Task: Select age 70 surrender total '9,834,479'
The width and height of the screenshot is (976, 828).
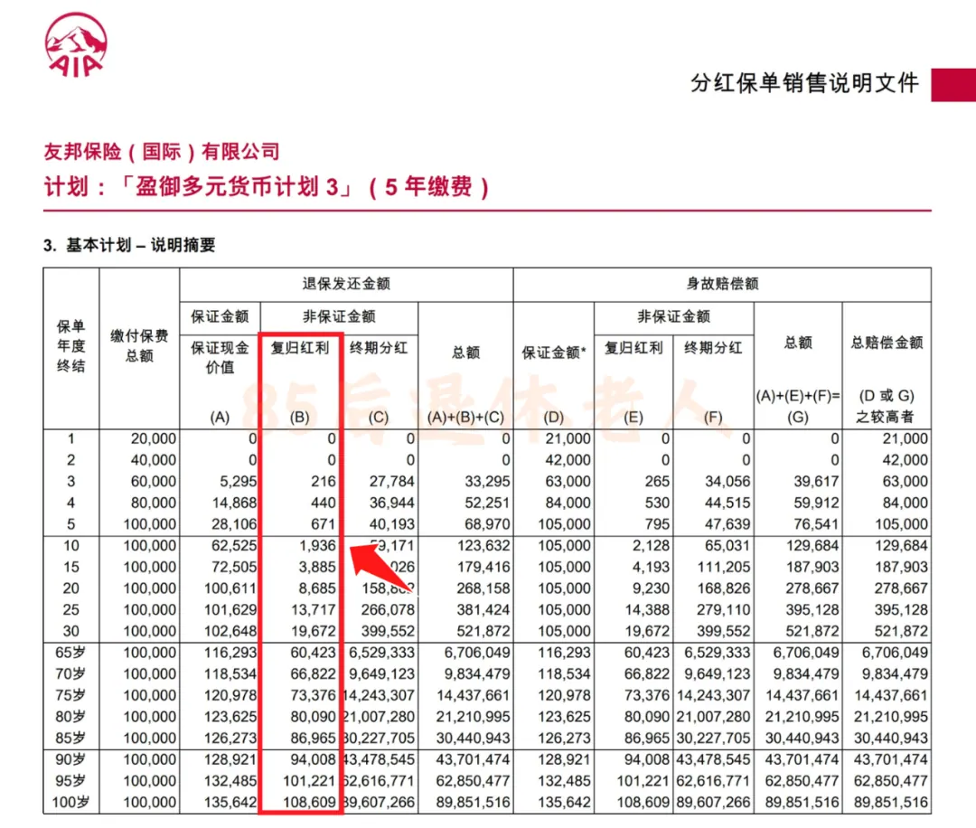Action: 477,674
